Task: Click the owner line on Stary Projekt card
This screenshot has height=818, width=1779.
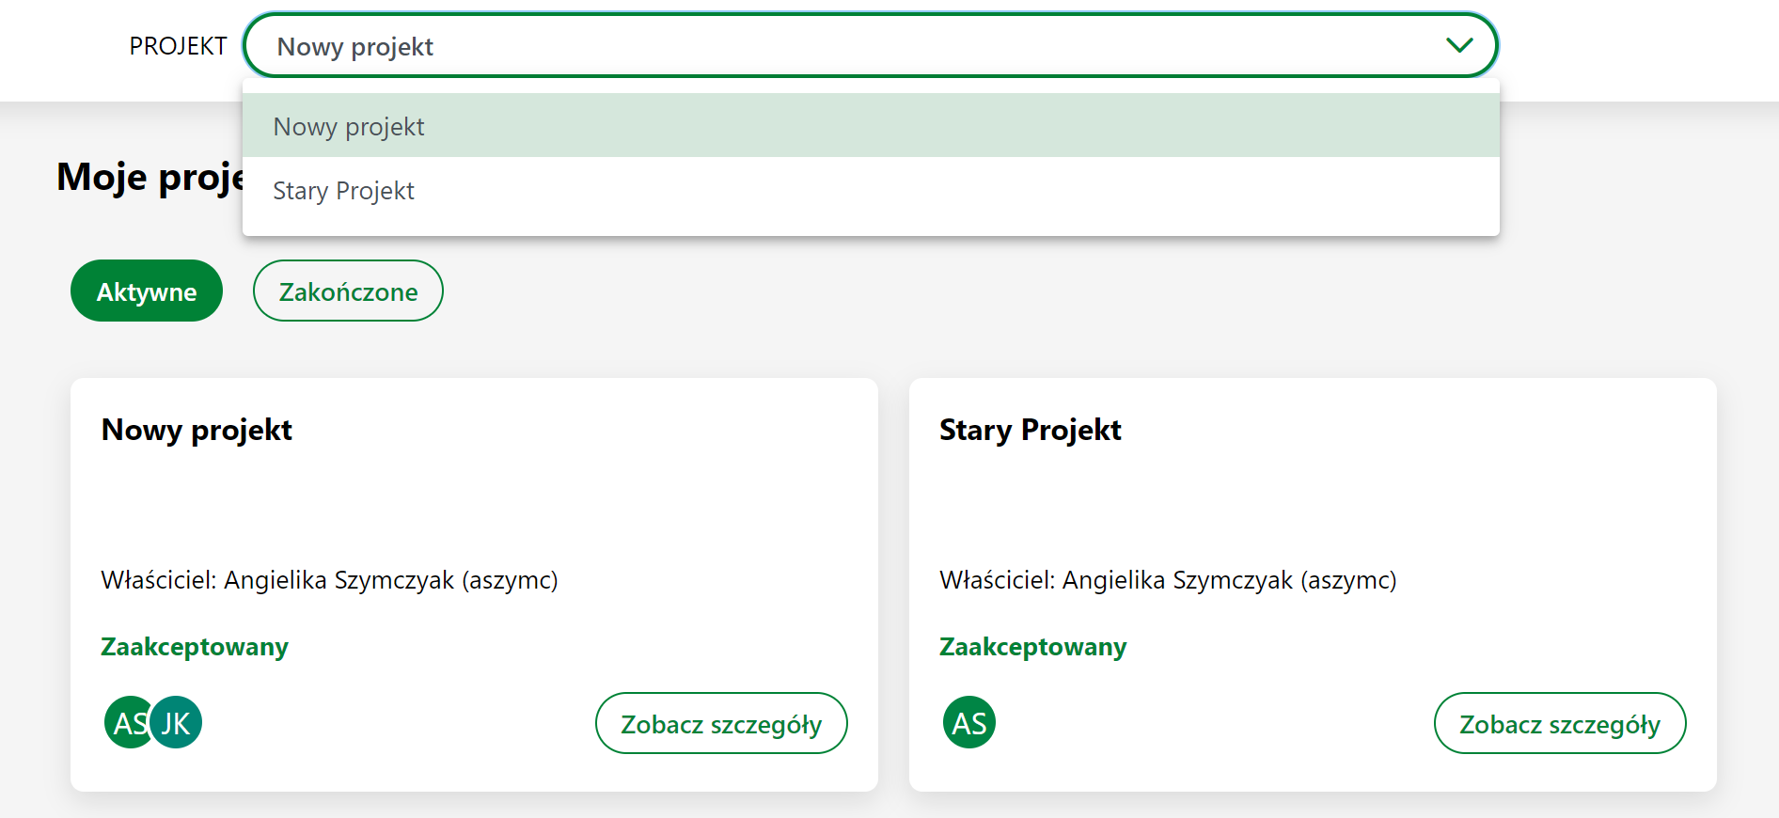Action: 1169,580
